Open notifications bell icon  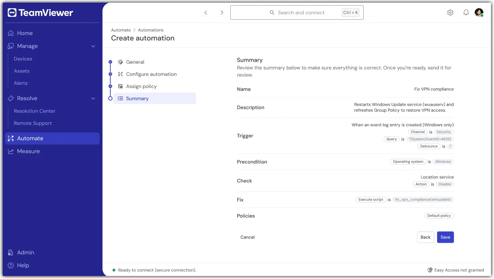click(466, 13)
